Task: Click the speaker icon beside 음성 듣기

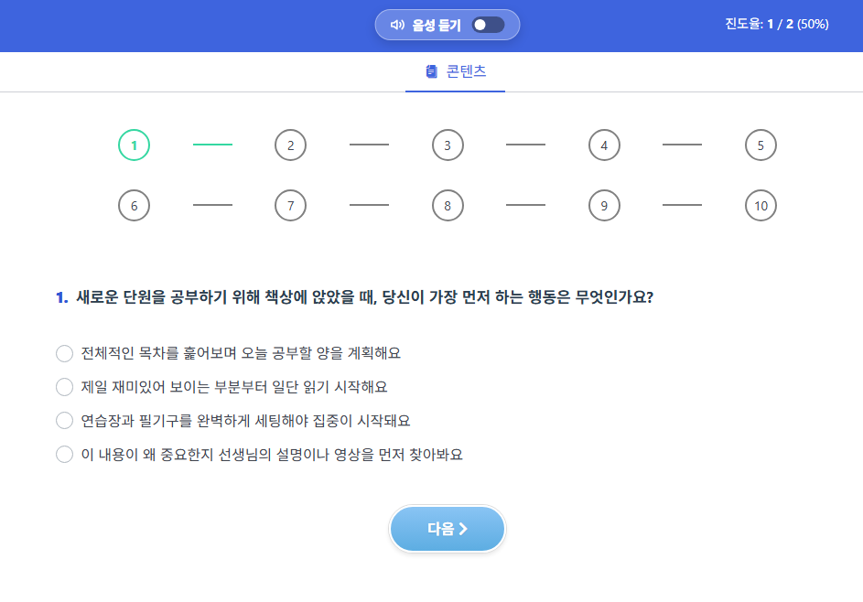Action: [x=397, y=25]
